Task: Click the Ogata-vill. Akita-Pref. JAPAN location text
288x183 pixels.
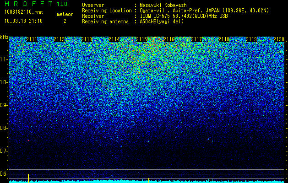Action: (204, 11)
